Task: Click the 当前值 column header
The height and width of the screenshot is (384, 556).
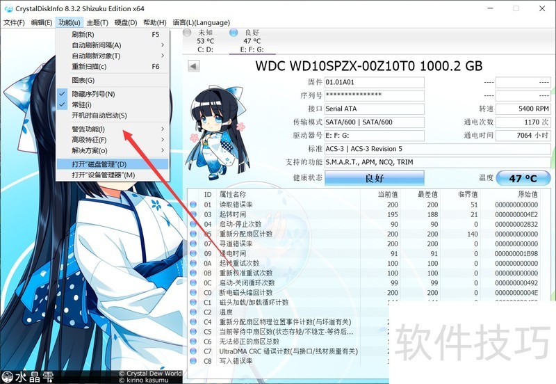Action: coord(388,194)
